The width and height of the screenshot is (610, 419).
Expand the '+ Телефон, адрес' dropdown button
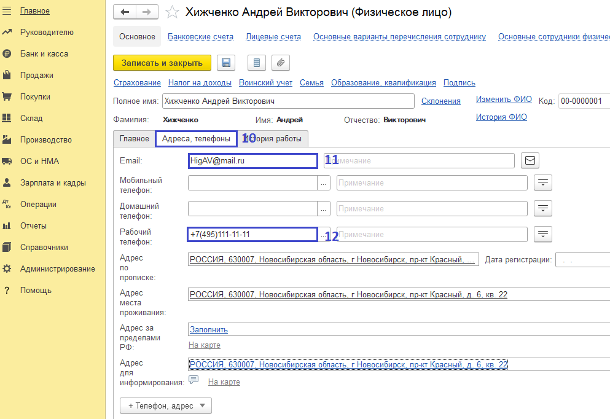pos(166,405)
